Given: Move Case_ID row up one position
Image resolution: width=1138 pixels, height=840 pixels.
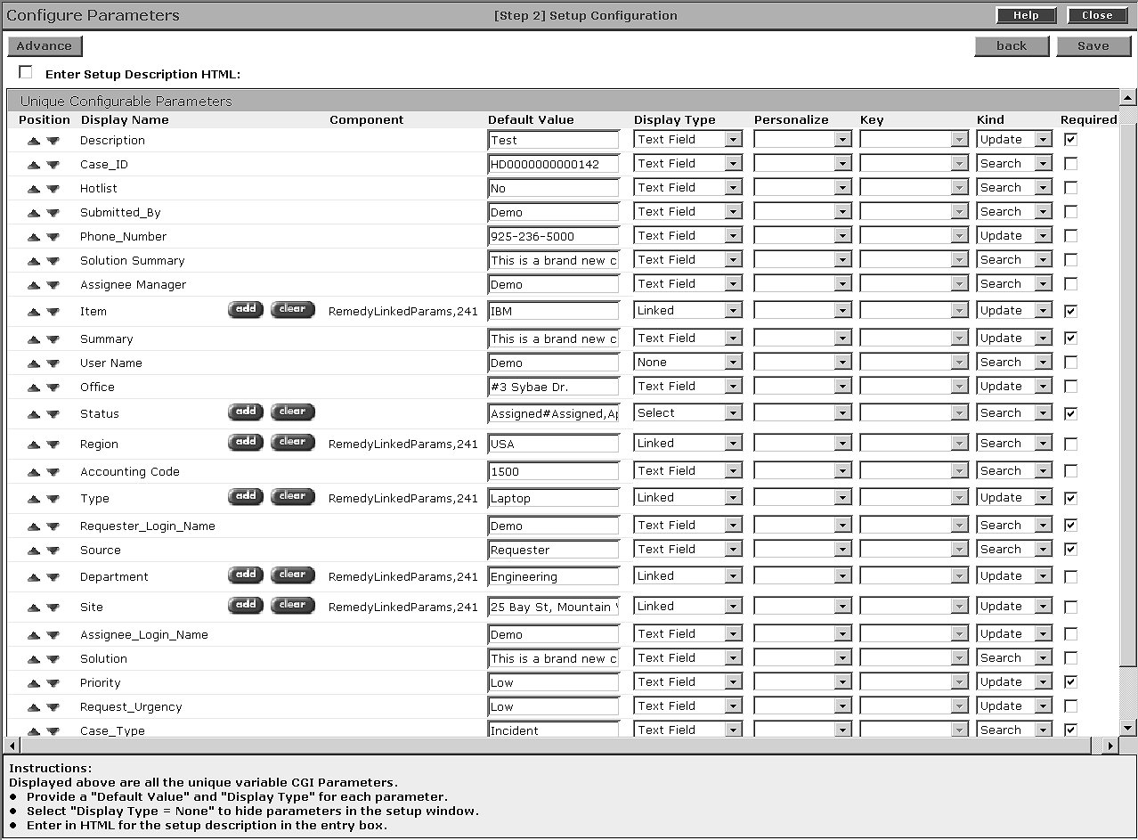Looking at the screenshot, I should click(x=34, y=165).
